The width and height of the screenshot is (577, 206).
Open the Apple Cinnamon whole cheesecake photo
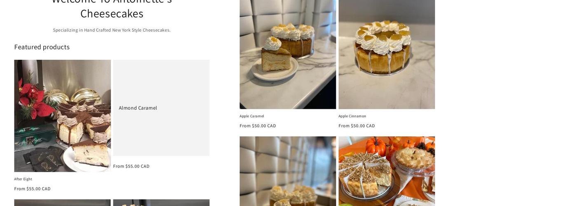tap(387, 54)
